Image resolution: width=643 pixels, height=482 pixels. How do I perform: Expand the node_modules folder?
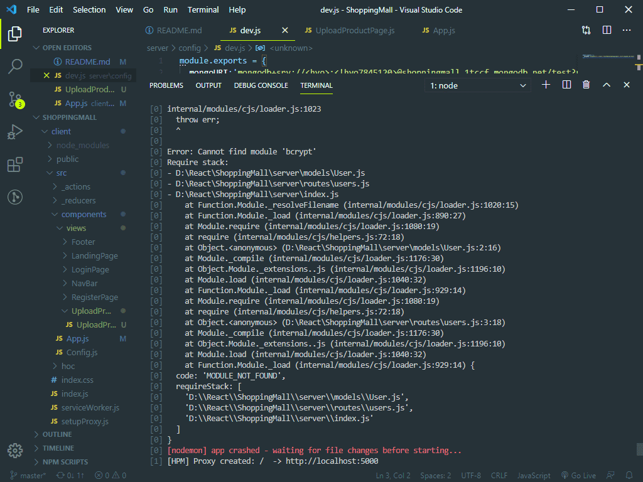pos(82,145)
